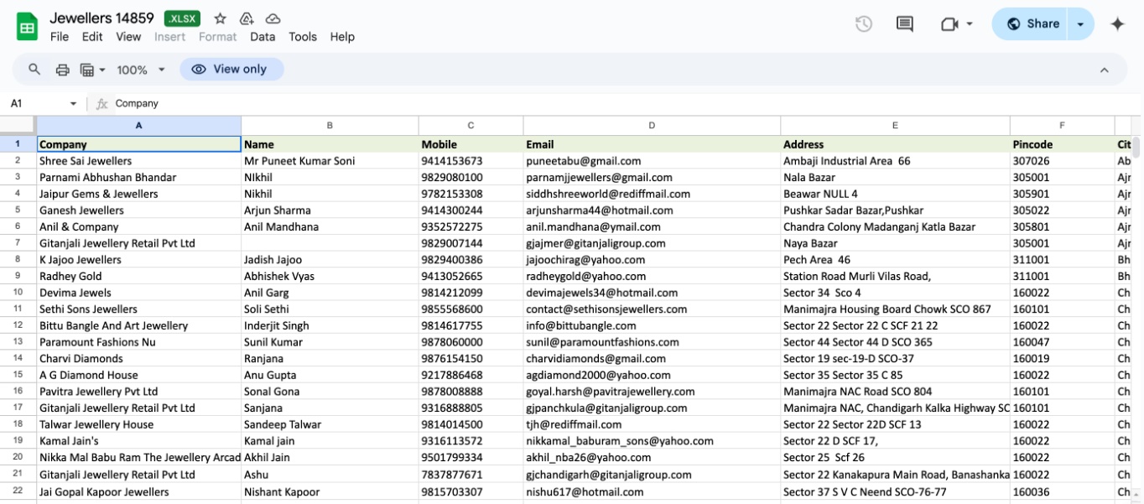
Task: Click the Gemini sparkle icon
Action: [1117, 24]
